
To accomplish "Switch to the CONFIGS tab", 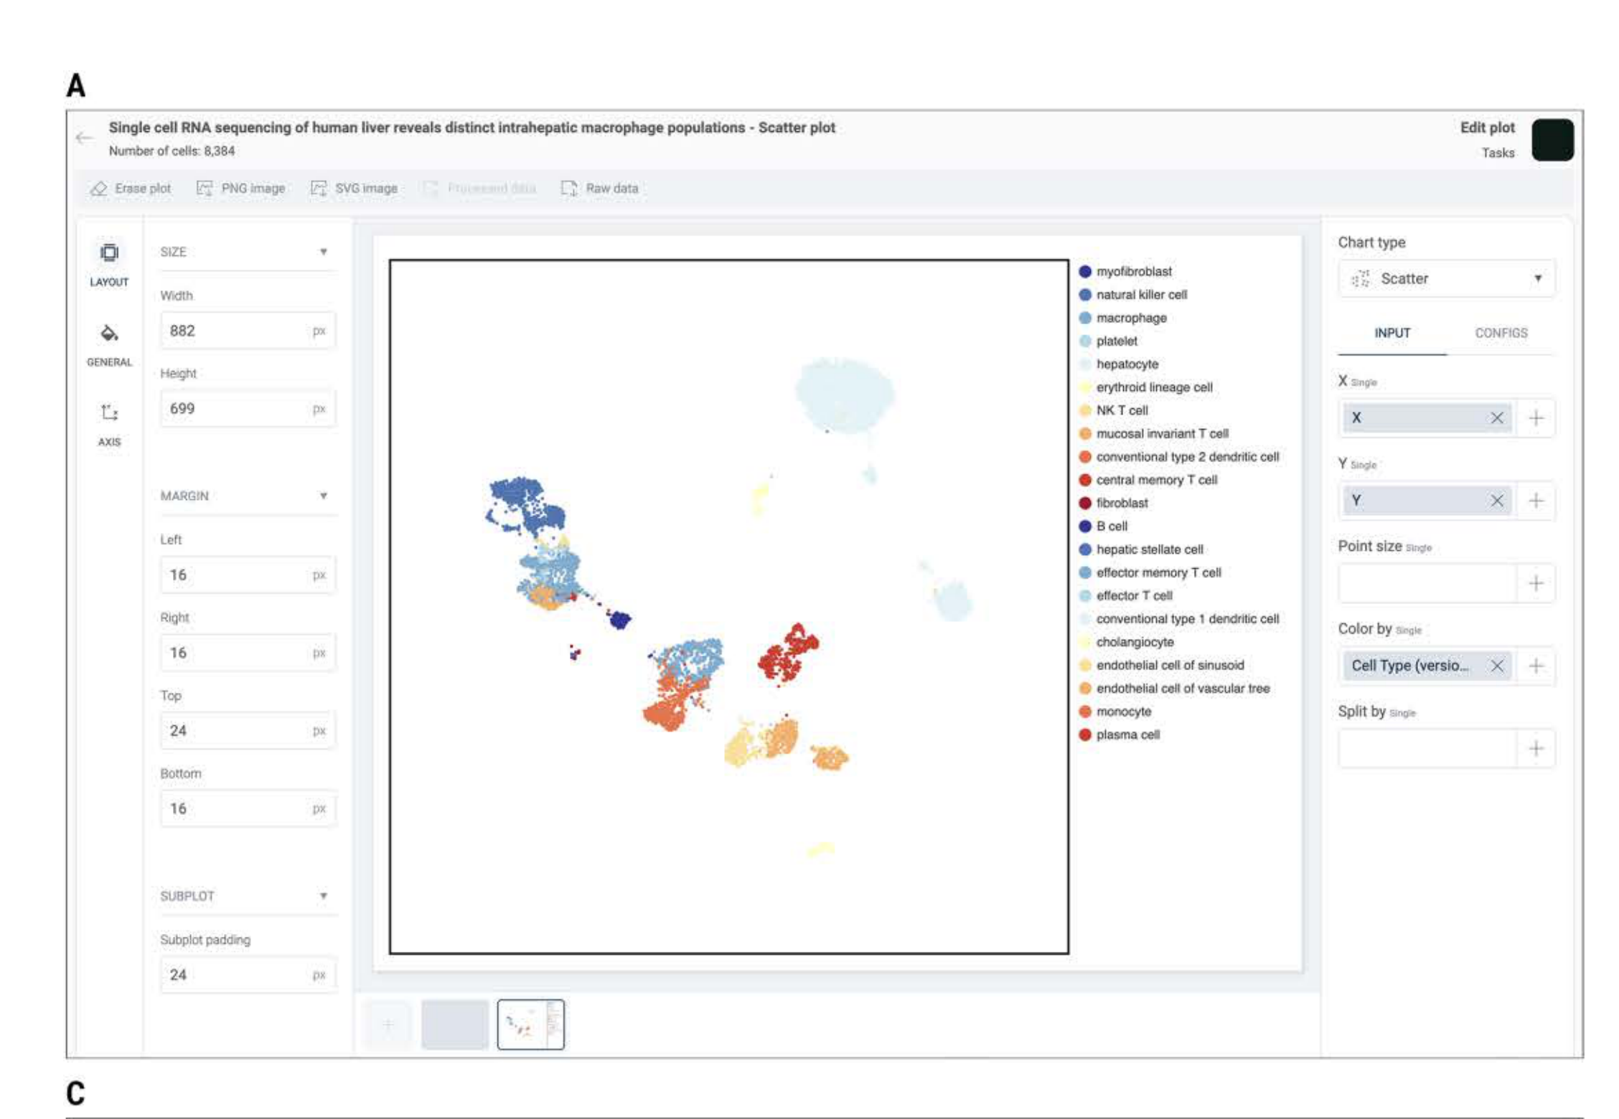I will click(x=1501, y=334).
